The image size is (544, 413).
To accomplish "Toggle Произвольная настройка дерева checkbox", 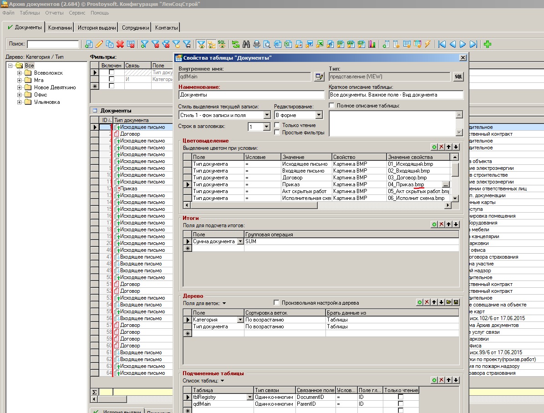I will click(276, 303).
